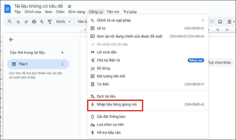
Task: Choose 'Dịch tài liệu' menu item
Action: tap(148, 96)
